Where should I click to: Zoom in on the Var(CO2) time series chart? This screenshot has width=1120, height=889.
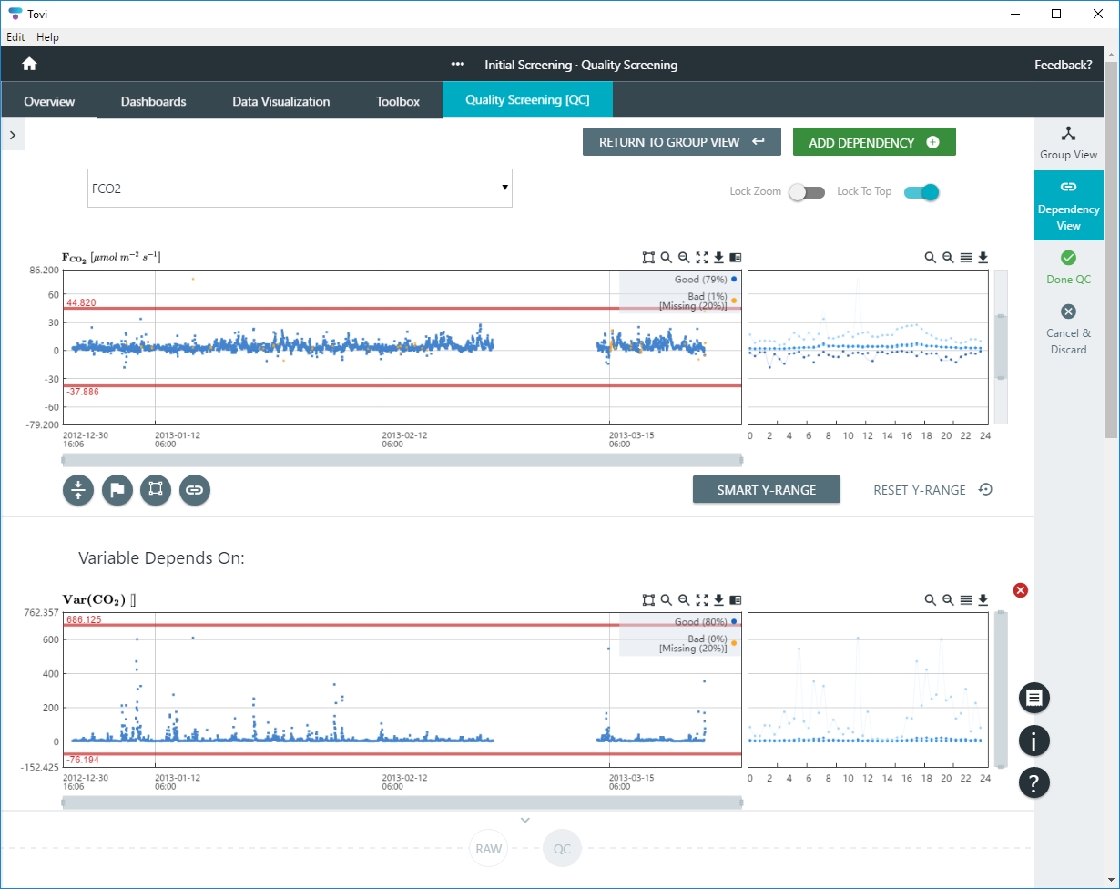667,599
